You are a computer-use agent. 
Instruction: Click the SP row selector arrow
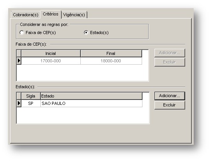pyautogui.click(x=19, y=103)
